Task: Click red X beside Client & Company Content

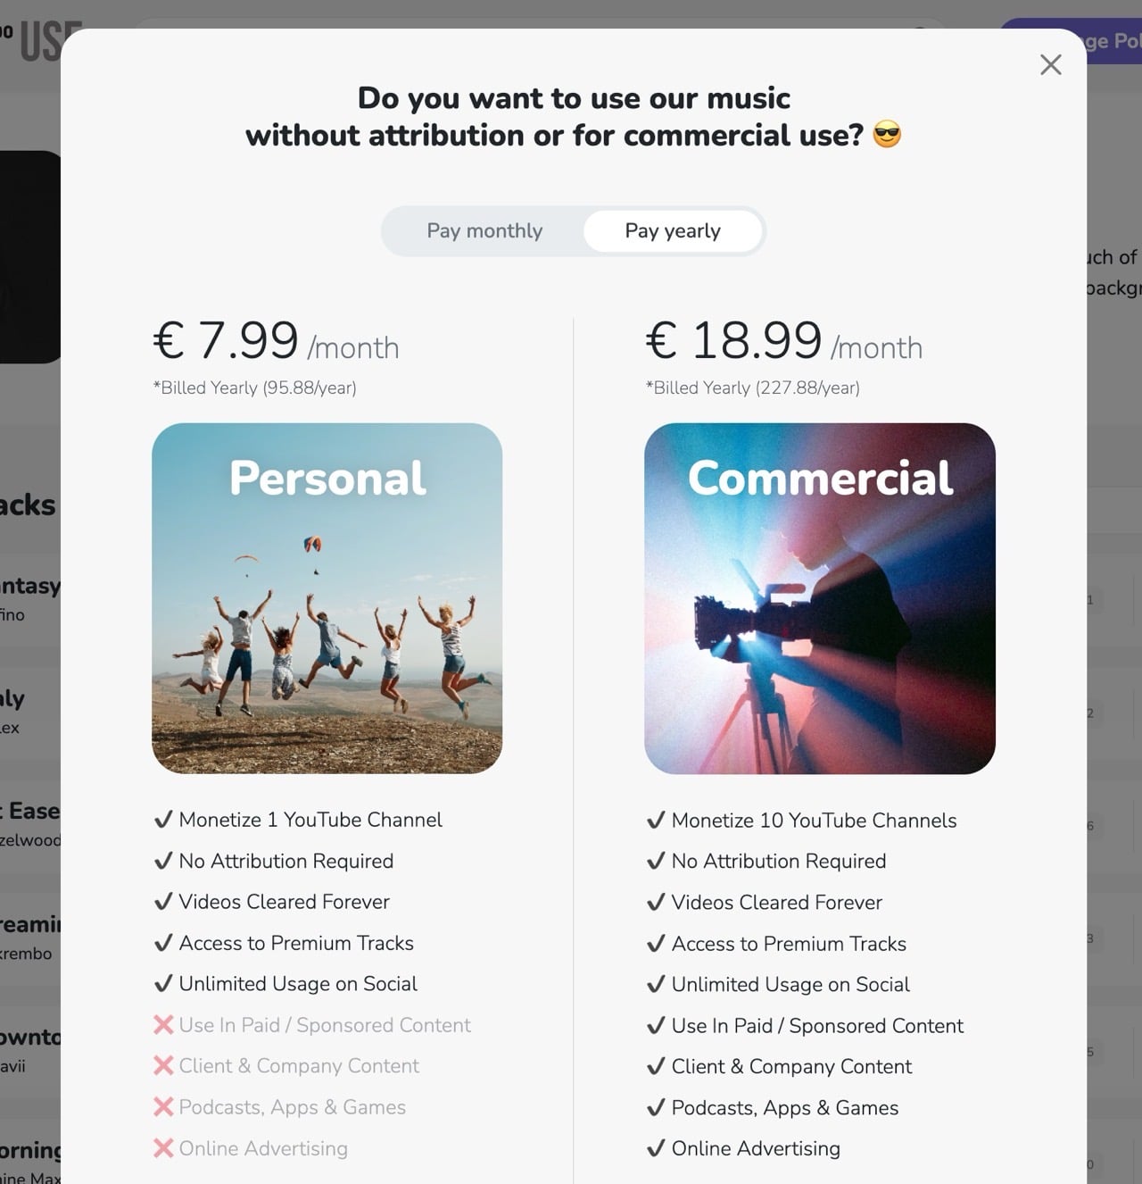Action: click(x=163, y=1066)
